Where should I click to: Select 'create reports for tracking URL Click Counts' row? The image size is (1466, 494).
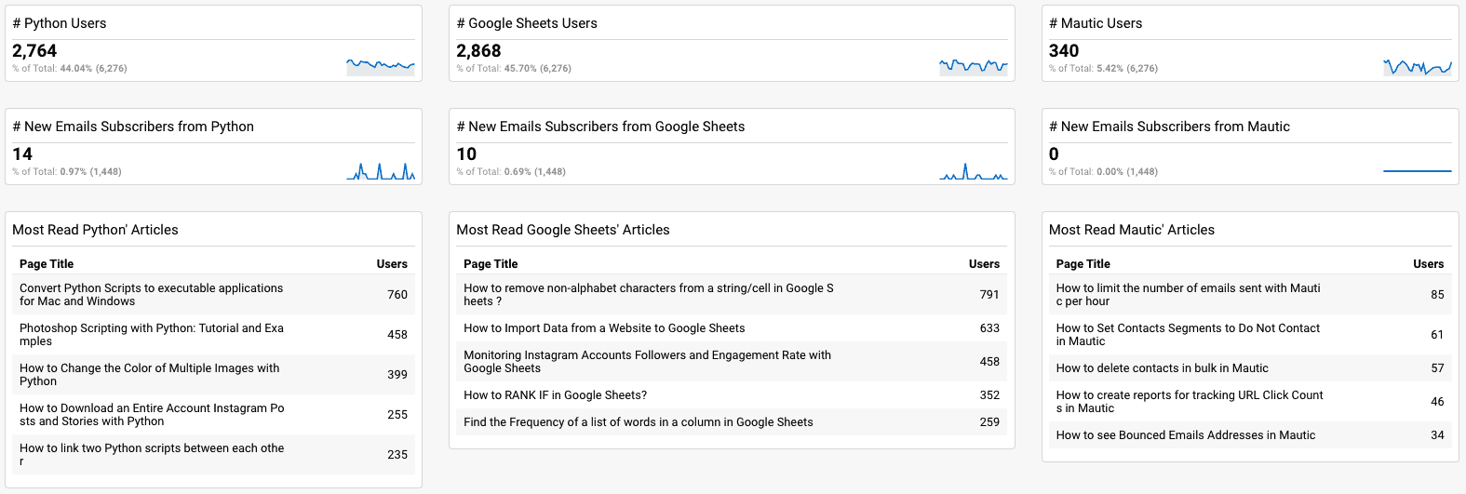[1250, 402]
